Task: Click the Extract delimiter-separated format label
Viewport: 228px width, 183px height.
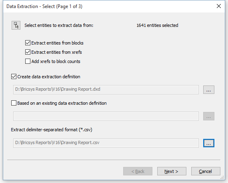Action: (52, 130)
